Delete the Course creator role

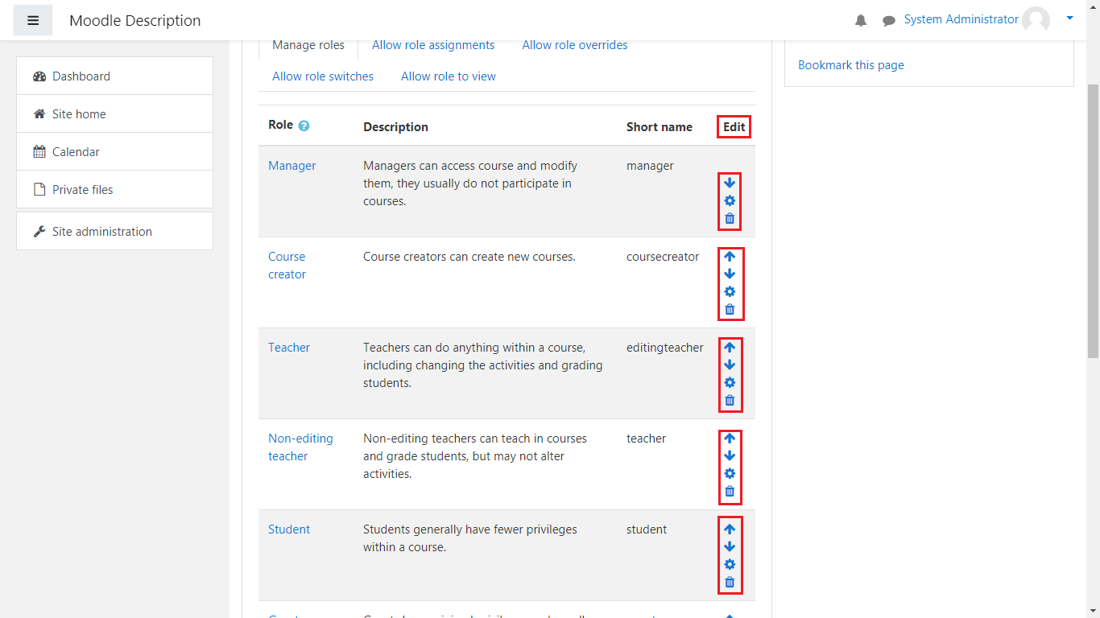(x=730, y=310)
